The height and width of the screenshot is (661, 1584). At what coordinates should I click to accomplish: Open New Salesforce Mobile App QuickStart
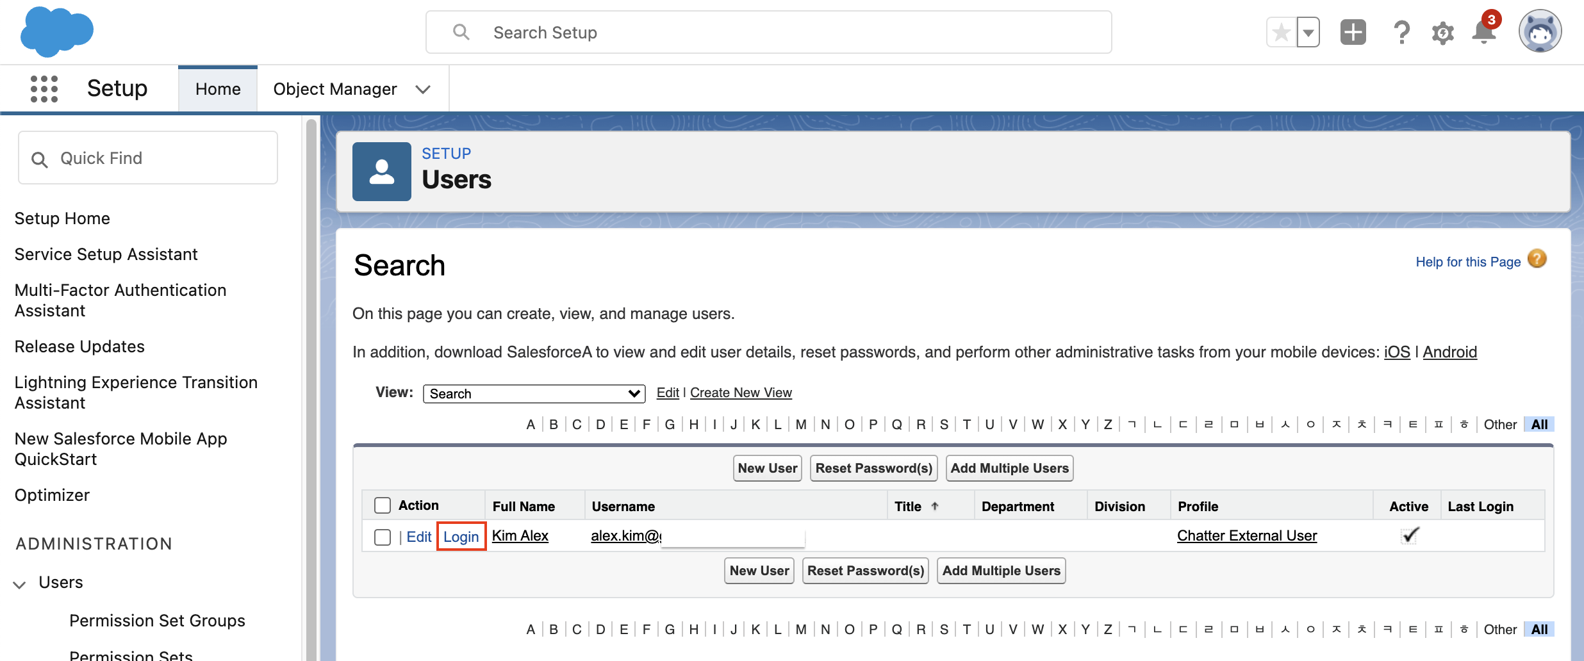[120, 449]
